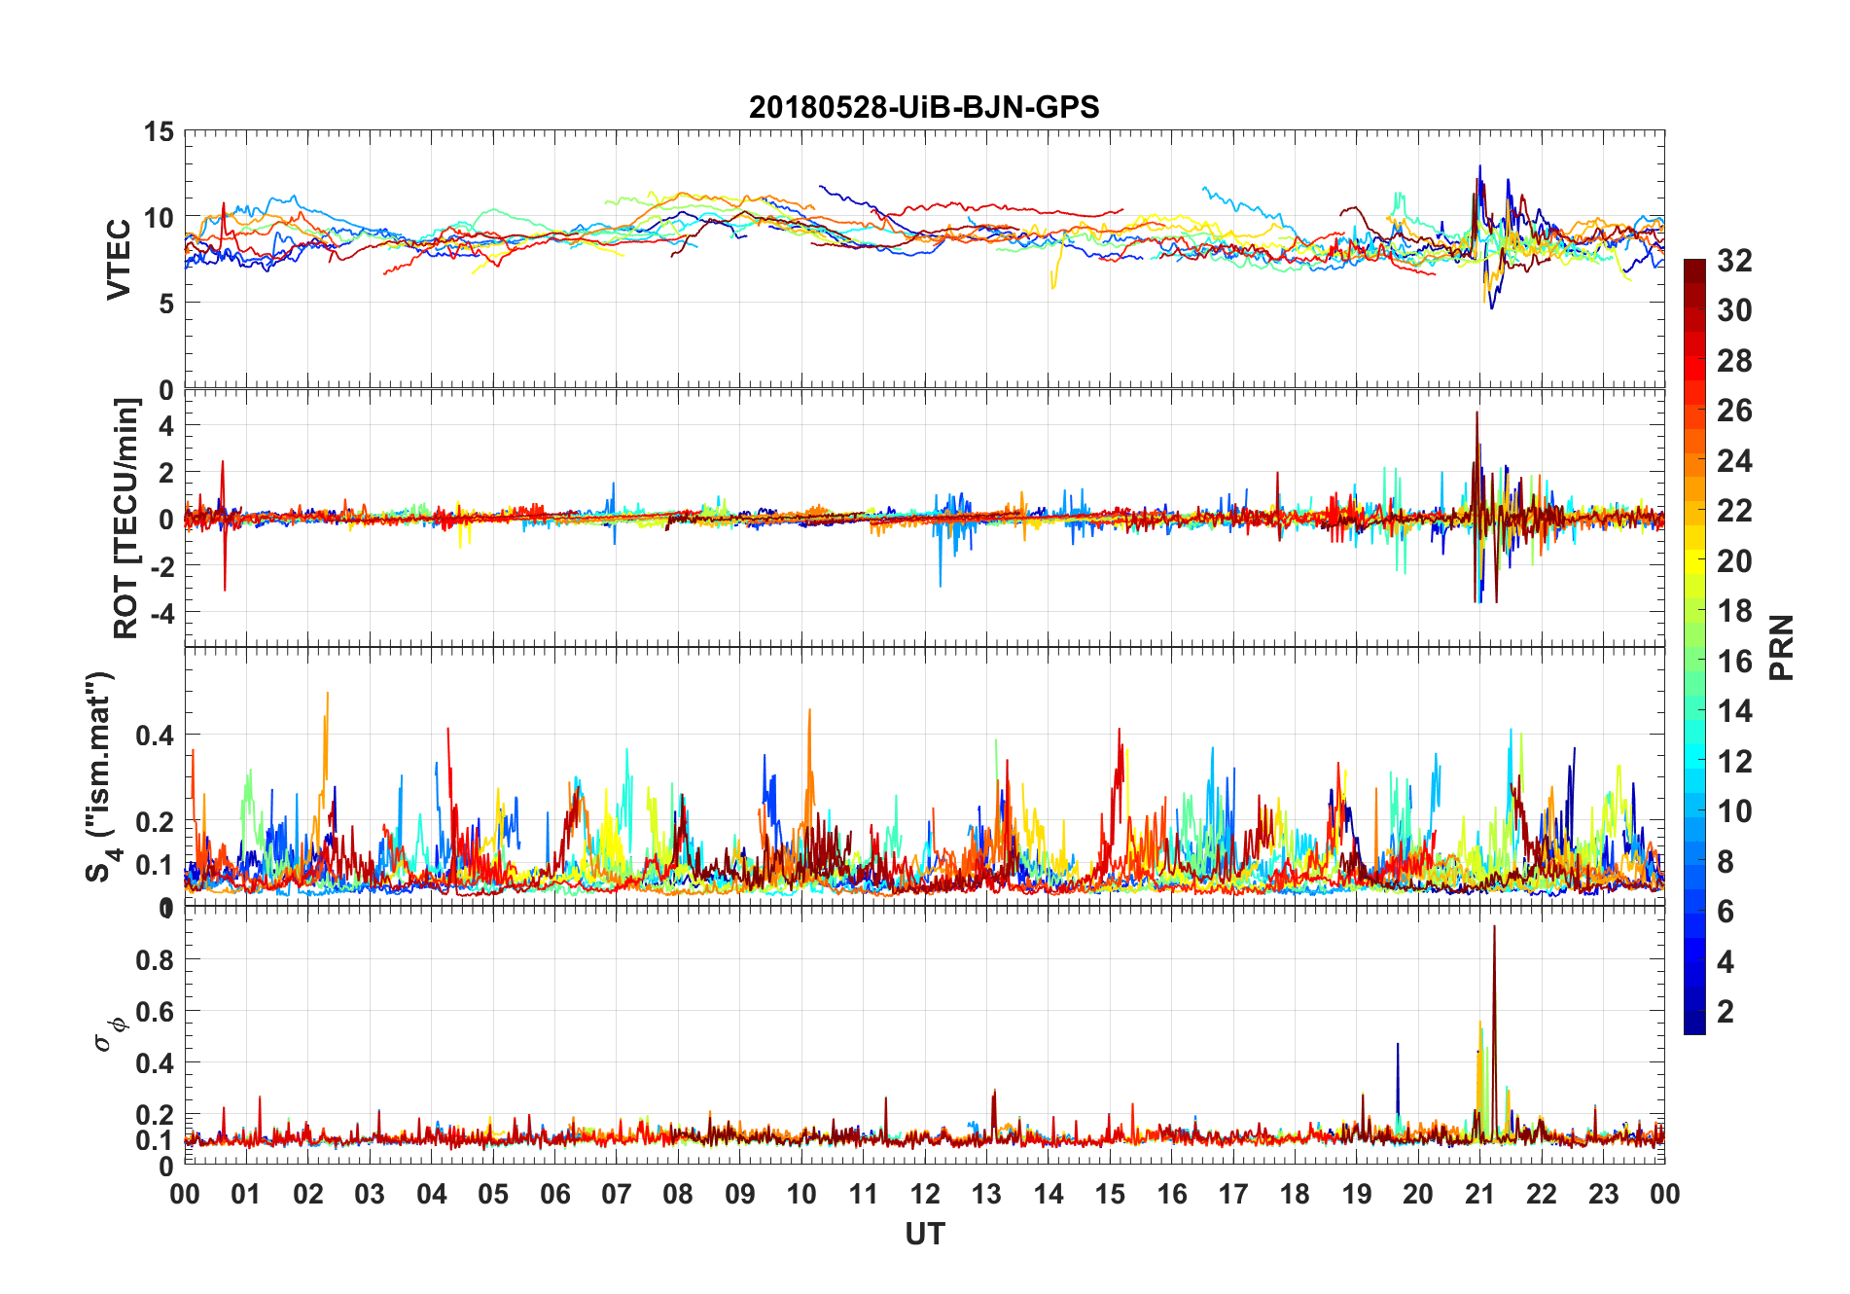
Task: Click x-axis hour tick 11
Action: 864,1194
